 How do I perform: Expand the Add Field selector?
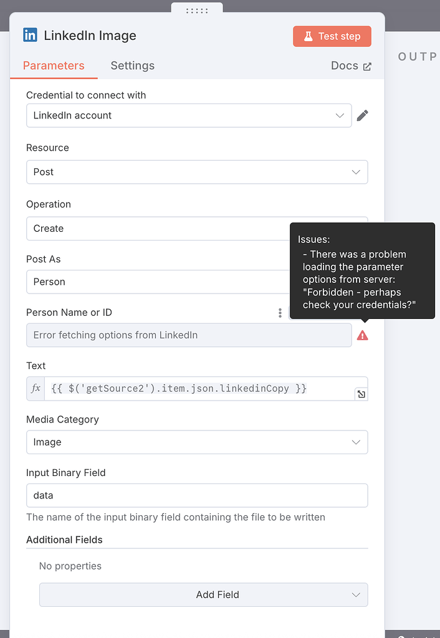(x=203, y=595)
